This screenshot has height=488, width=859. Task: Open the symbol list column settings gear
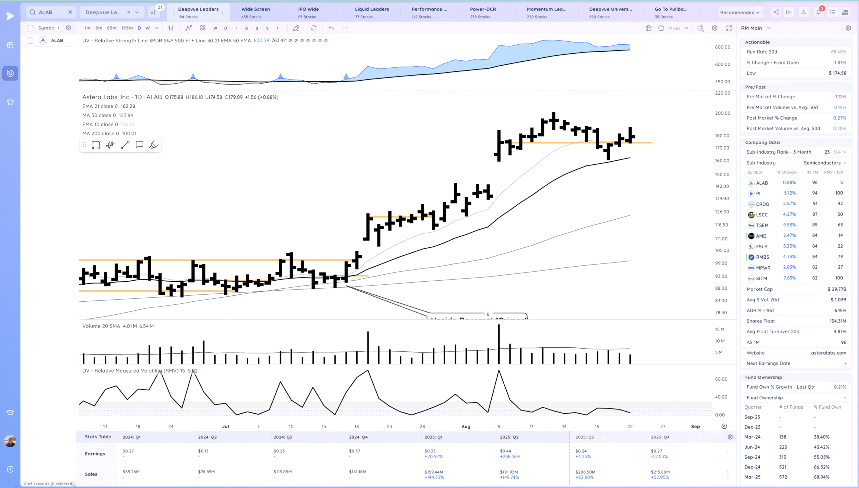68,28
